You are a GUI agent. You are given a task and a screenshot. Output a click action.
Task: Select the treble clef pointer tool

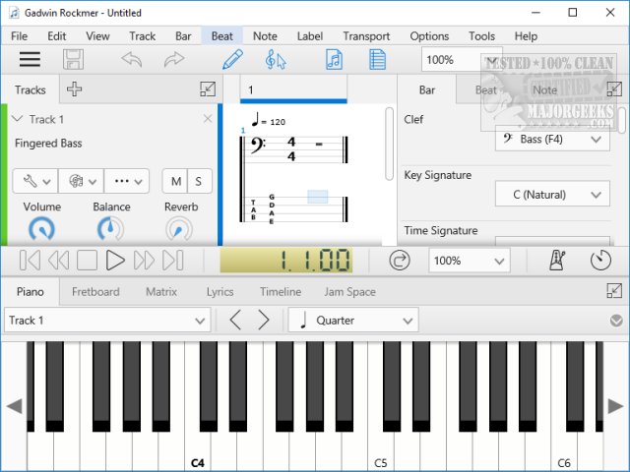276,59
